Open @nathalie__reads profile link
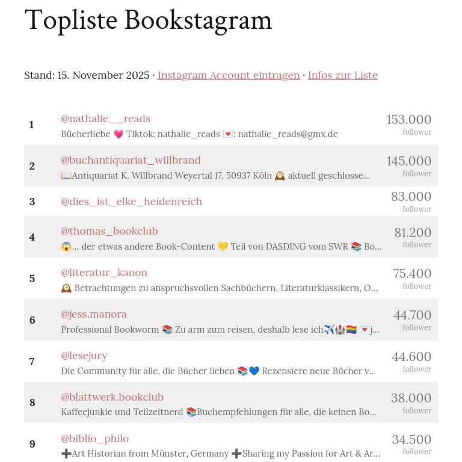The image size is (462, 462). coord(105,119)
